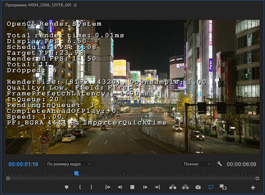
Task: Open the zoom level dropdown 'По размеру кадра'
Action: (x=69, y=164)
